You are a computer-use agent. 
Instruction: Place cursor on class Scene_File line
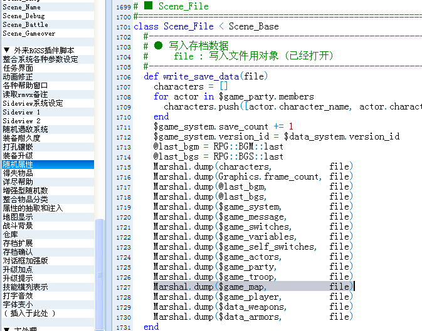pyautogui.click(x=206, y=26)
